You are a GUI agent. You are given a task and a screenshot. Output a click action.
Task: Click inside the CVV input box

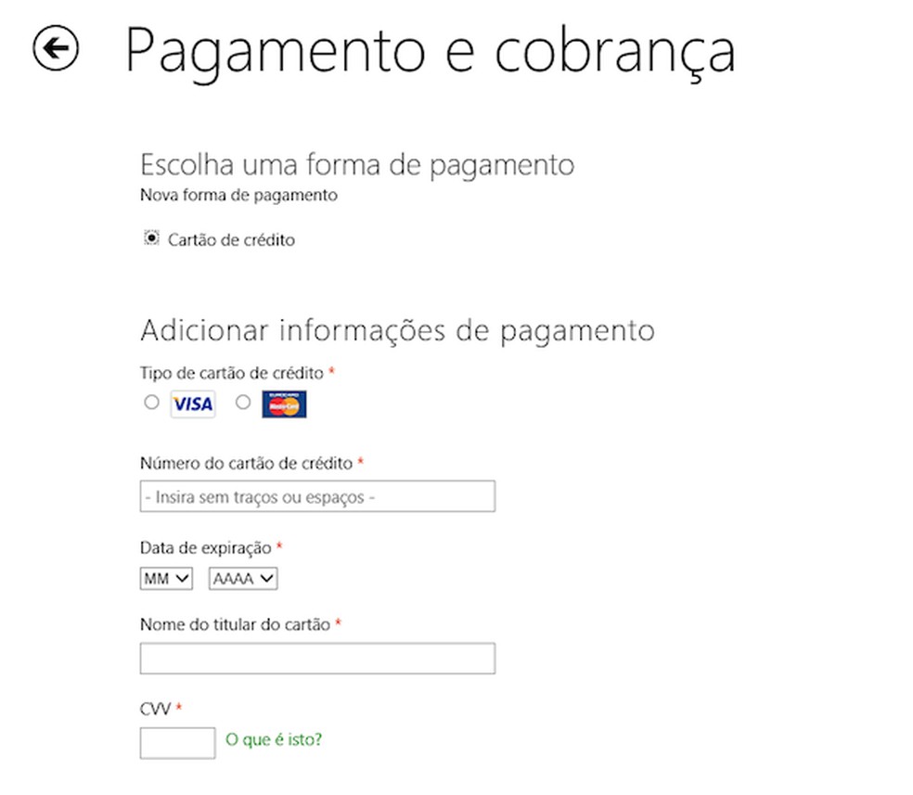[x=176, y=742]
